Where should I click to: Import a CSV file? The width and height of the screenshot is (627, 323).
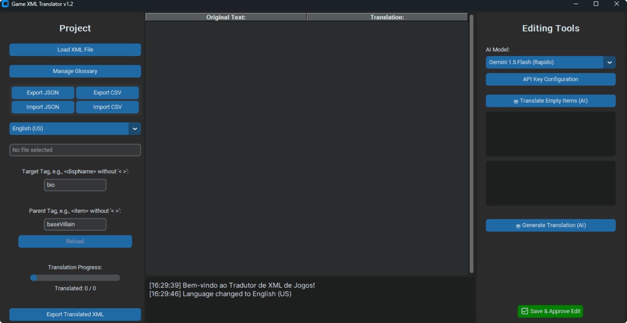point(107,107)
